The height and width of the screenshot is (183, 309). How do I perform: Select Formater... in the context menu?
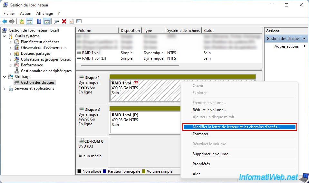click(x=202, y=134)
